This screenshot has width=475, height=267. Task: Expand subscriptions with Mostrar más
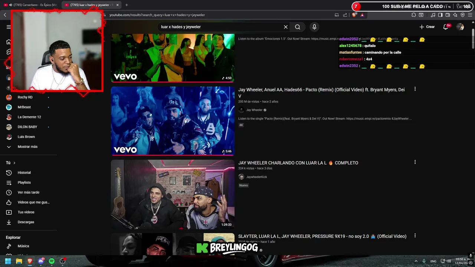point(28,146)
